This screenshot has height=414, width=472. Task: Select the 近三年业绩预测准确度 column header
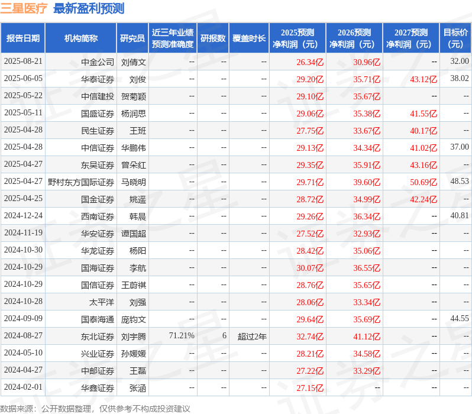click(x=173, y=38)
